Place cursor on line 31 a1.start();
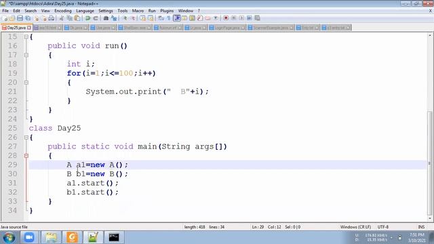Image resolution: width=434 pixels, height=244 pixels. pyautogui.click(x=92, y=183)
